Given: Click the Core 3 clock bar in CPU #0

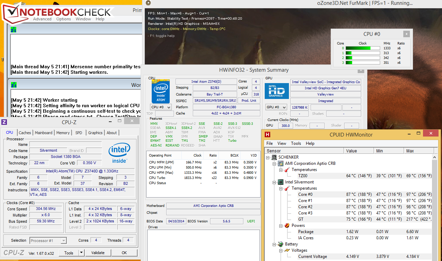Looking at the screenshot, I should [x=363, y=63].
